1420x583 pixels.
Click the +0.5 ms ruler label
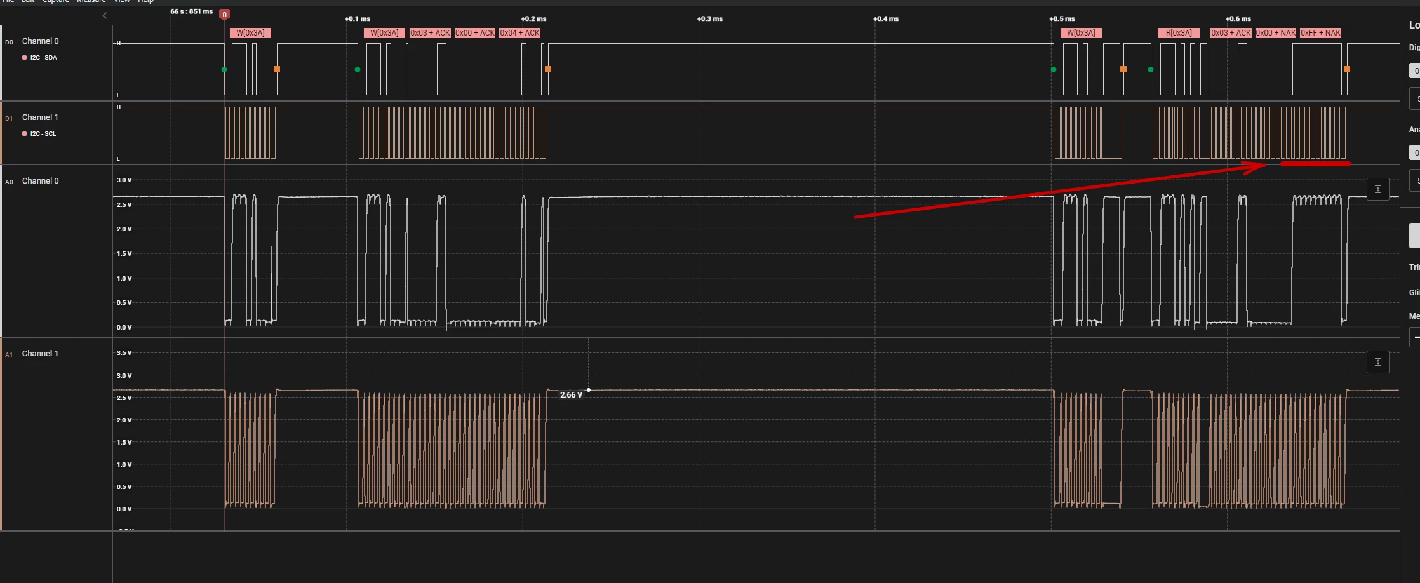pos(1062,19)
